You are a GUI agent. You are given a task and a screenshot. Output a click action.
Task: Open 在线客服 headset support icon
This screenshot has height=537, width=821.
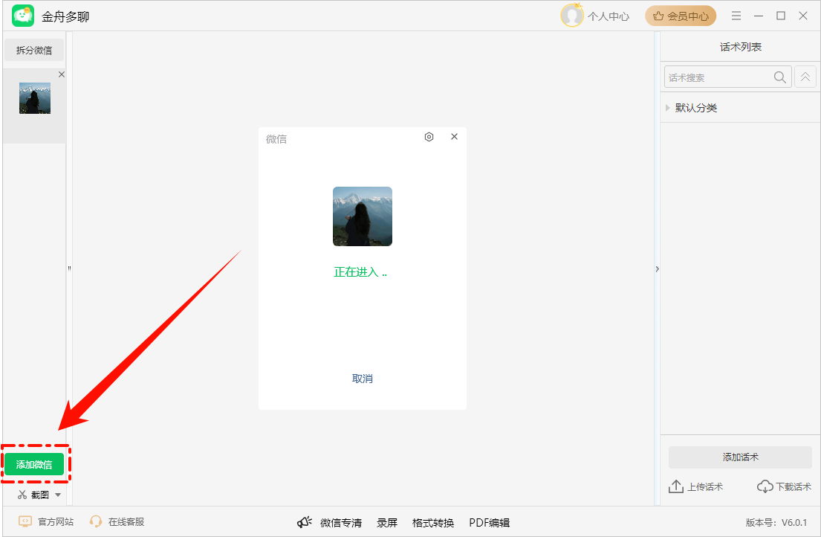96,521
